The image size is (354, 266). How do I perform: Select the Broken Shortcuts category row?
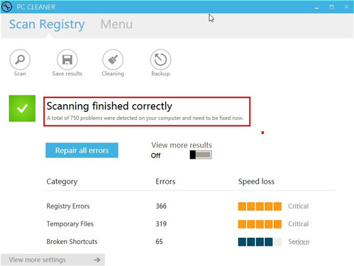[x=72, y=242]
